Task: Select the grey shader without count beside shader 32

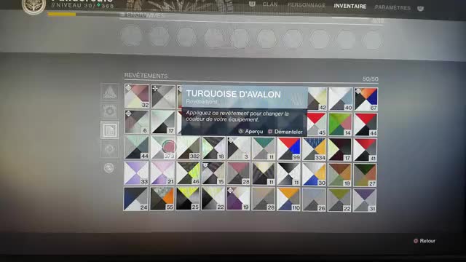Action: tap(163, 97)
